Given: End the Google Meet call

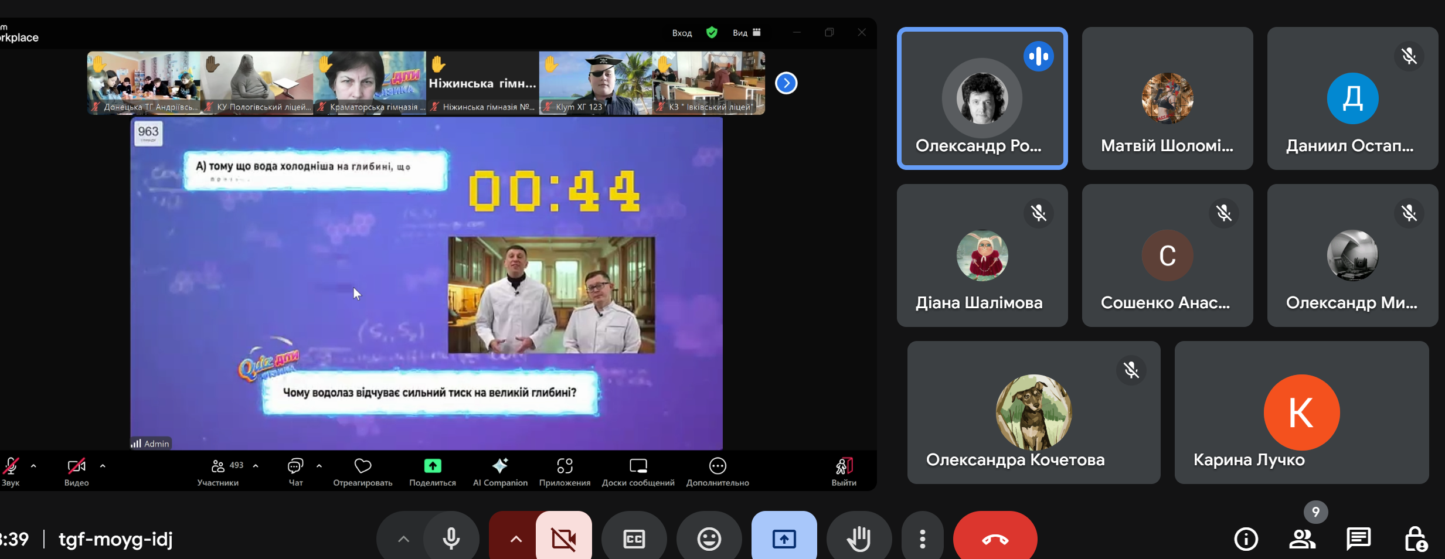Looking at the screenshot, I should pos(995,538).
